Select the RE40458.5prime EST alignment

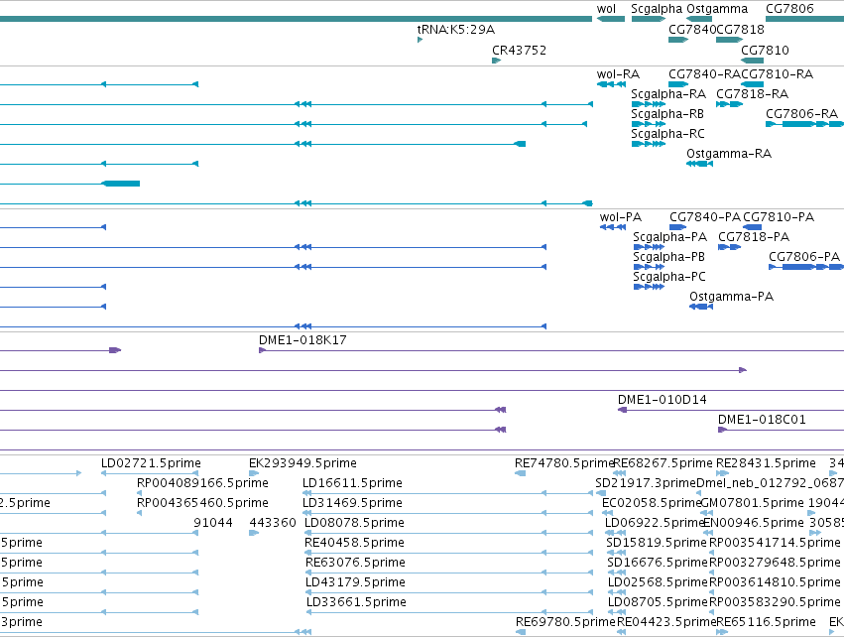click(449, 553)
